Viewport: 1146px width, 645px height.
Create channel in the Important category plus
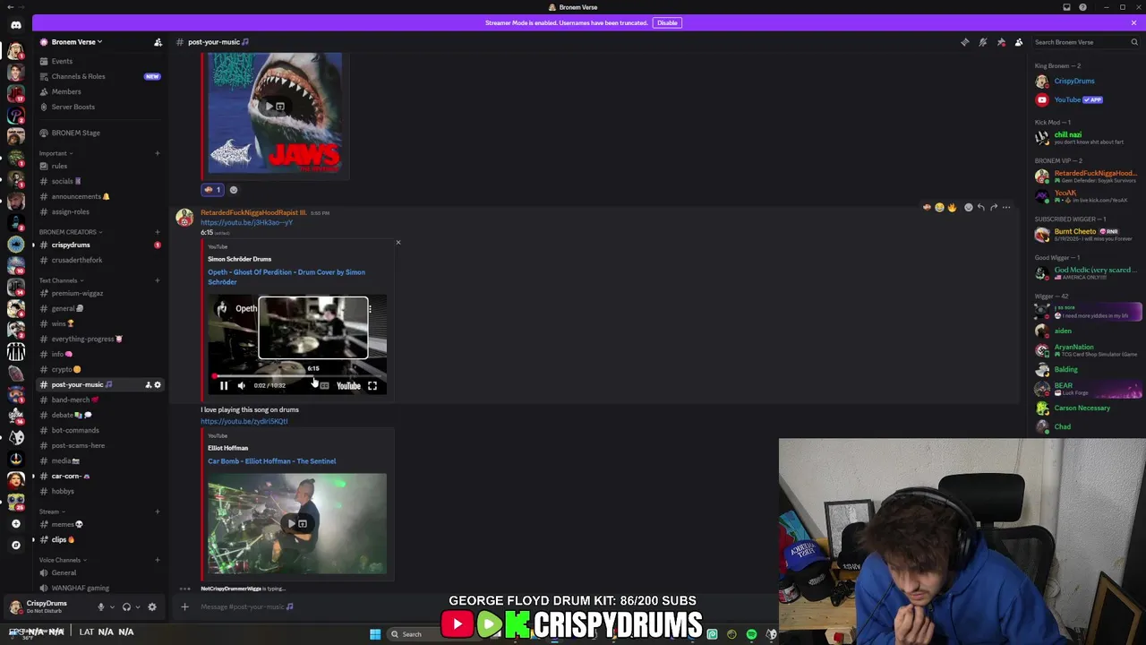click(x=158, y=153)
